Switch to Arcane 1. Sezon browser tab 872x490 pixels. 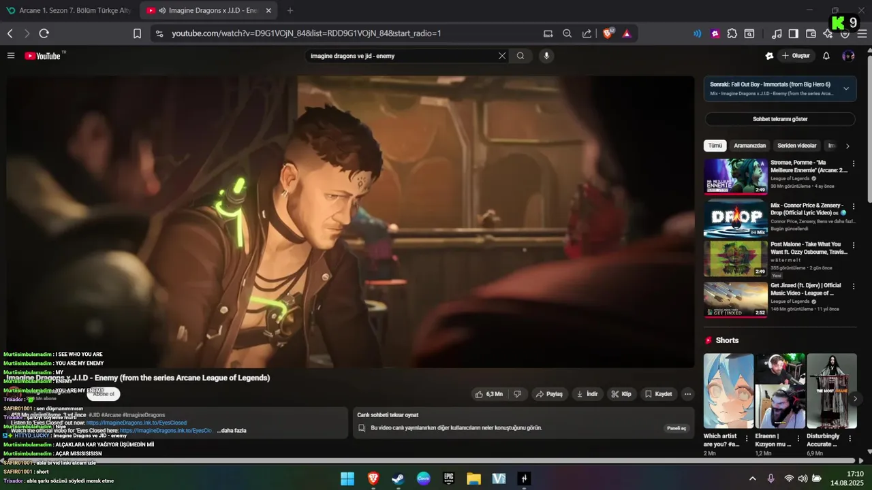pyautogui.click(x=68, y=10)
